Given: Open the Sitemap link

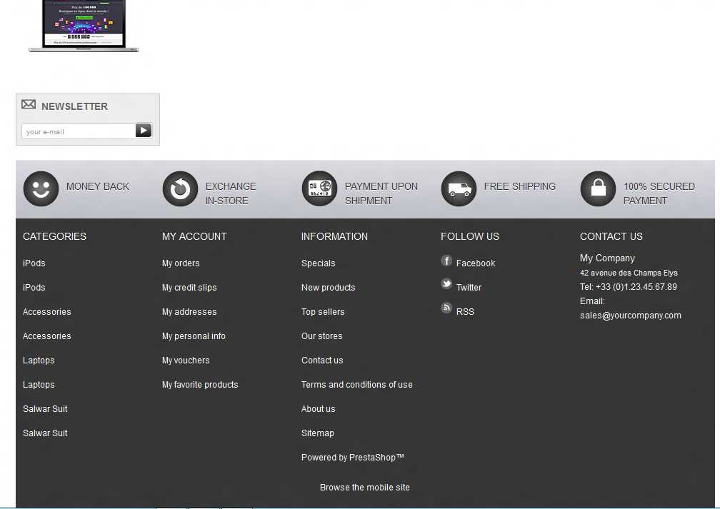Looking at the screenshot, I should tap(318, 433).
